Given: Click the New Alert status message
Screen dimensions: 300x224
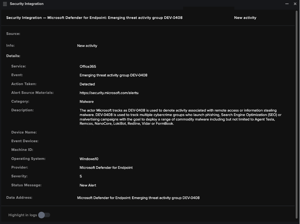Looking at the screenshot, I should pos(88,185).
